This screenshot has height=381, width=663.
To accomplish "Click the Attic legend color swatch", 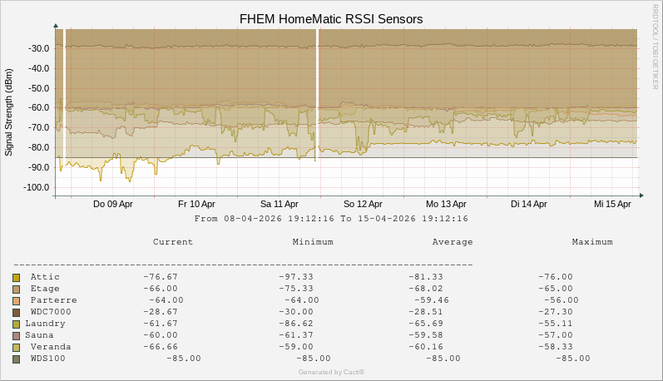I will tap(16, 277).
